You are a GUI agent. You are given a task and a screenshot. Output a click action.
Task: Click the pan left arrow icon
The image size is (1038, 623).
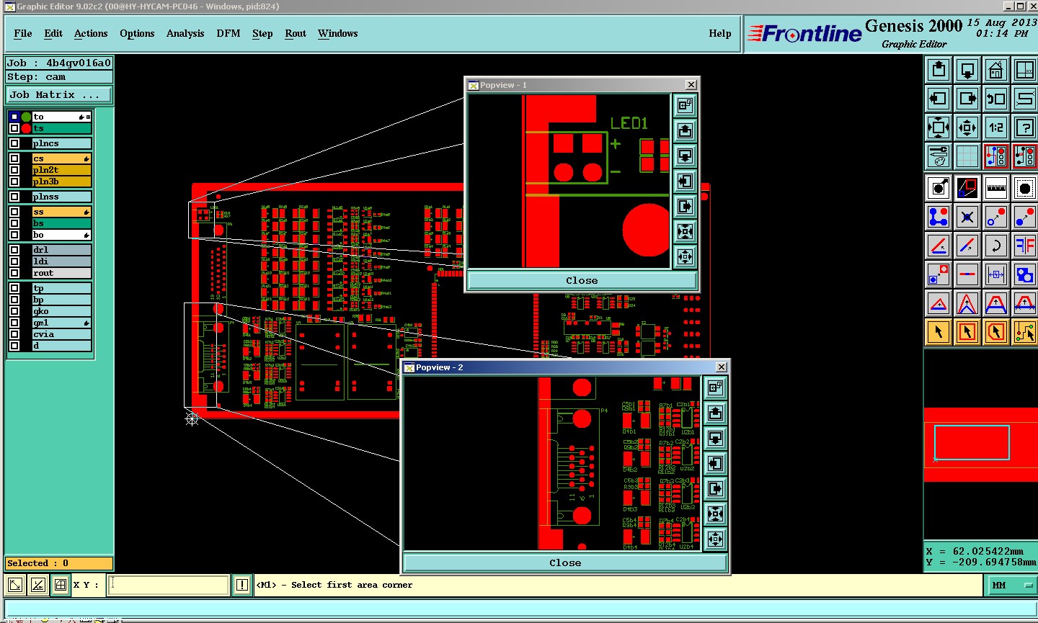(939, 99)
